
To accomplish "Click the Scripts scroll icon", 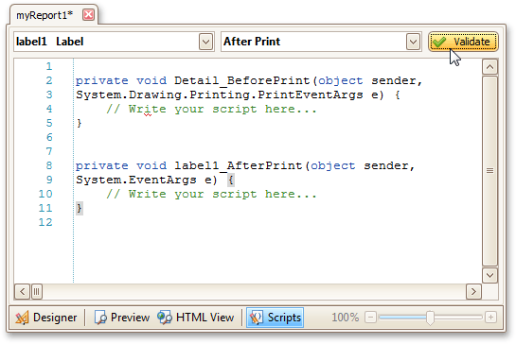I will [256, 318].
